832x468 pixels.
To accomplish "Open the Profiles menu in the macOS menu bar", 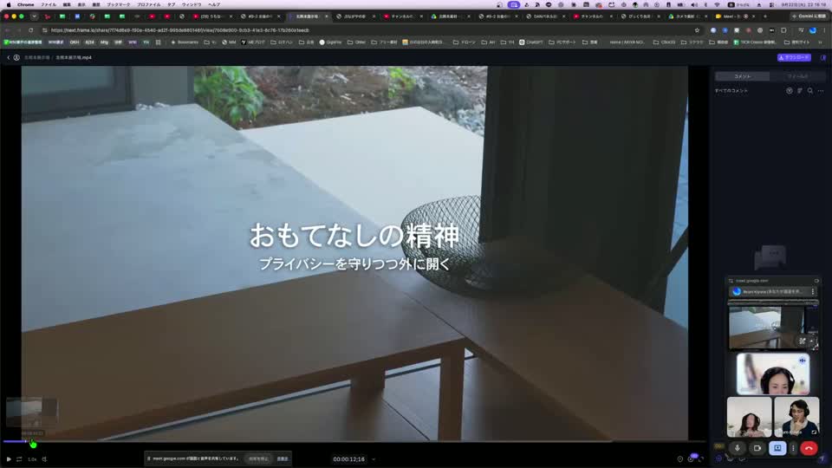I will pos(148,4).
